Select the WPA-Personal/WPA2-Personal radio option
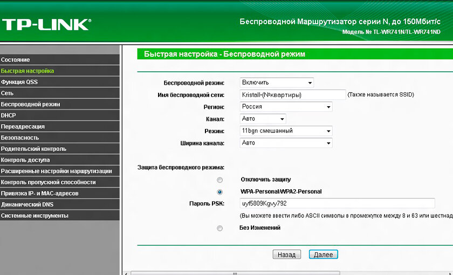 coord(220,192)
